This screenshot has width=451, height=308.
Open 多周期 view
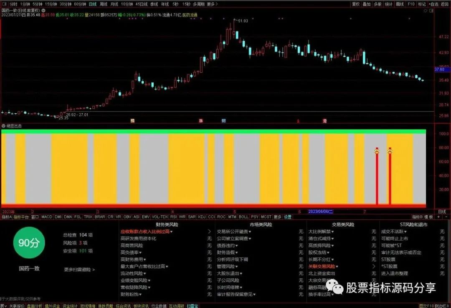coord(199,4)
